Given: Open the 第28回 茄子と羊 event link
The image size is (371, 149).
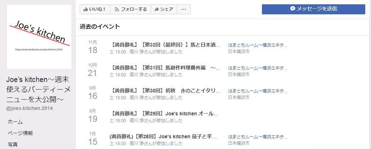Looking at the screenshot, I should point(163,136).
